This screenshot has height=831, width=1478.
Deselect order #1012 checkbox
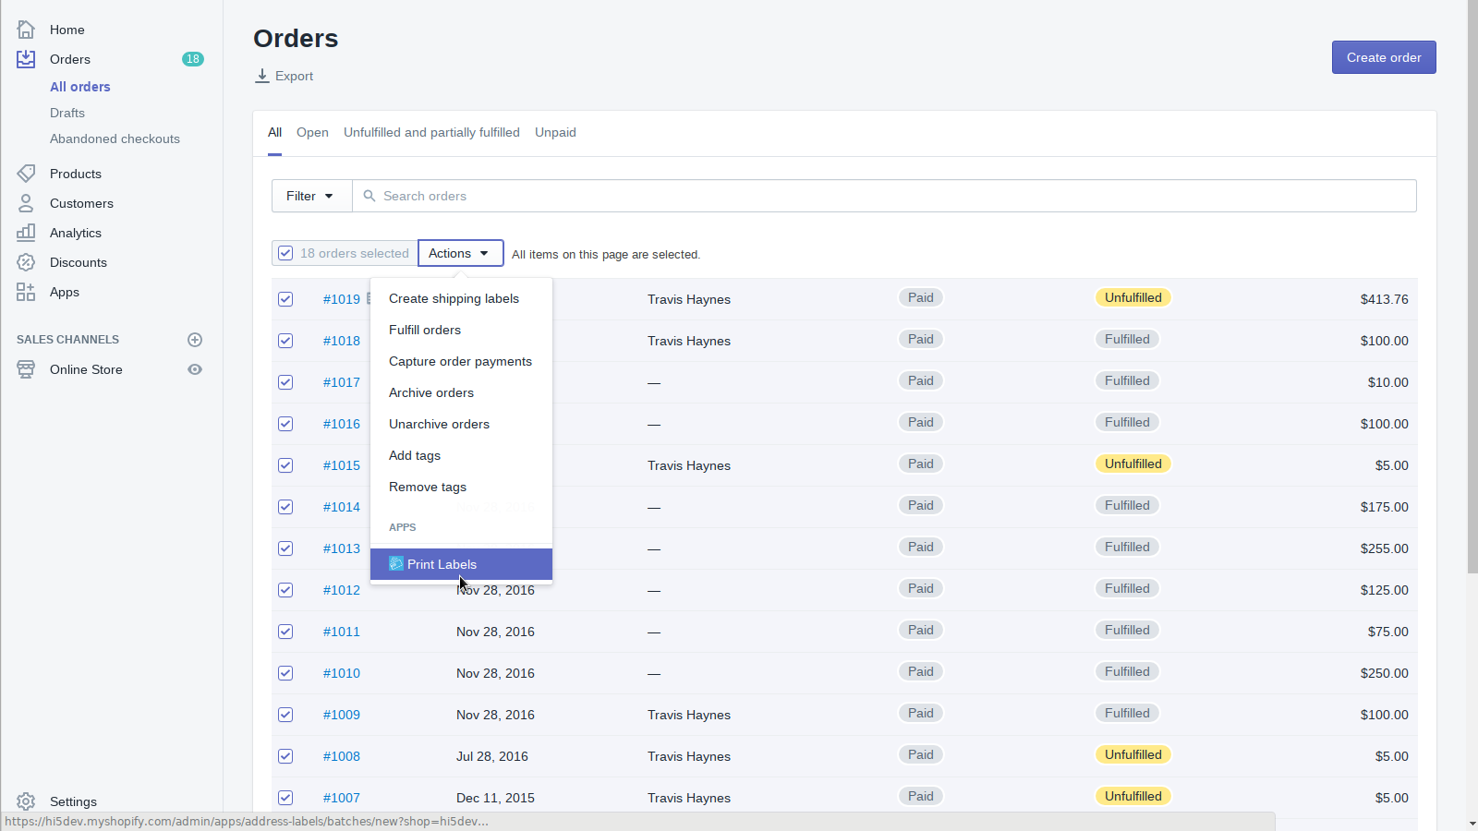coord(285,590)
